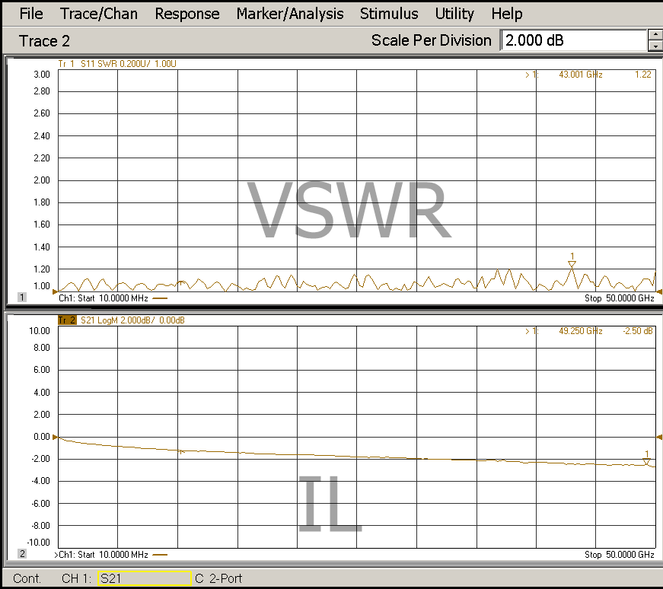Expand the Marker/Analysis menu
This screenshot has width=663, height=589.
[289, 14]
